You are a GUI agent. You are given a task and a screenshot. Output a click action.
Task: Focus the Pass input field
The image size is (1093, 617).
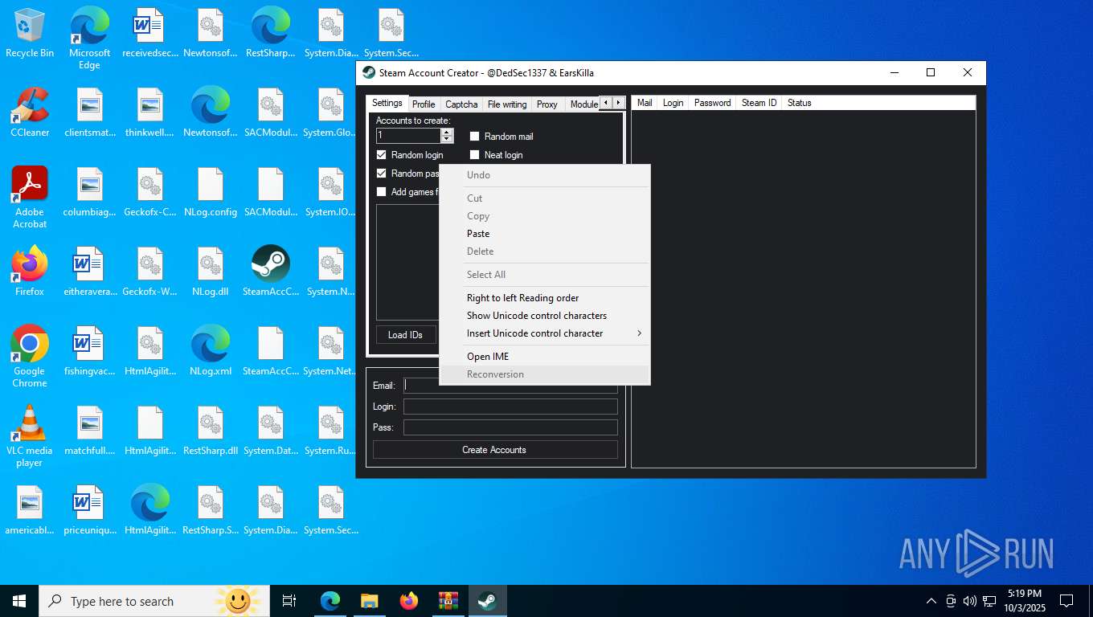(x=510, y=427)
